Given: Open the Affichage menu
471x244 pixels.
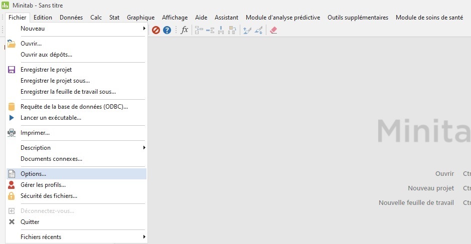Looking at the screenshot, I should [175, 18].
